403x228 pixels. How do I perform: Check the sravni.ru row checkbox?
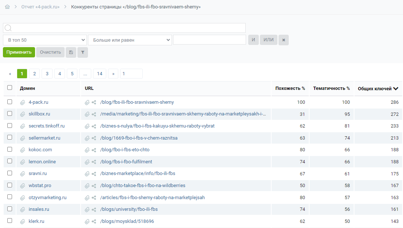(10, 173)
